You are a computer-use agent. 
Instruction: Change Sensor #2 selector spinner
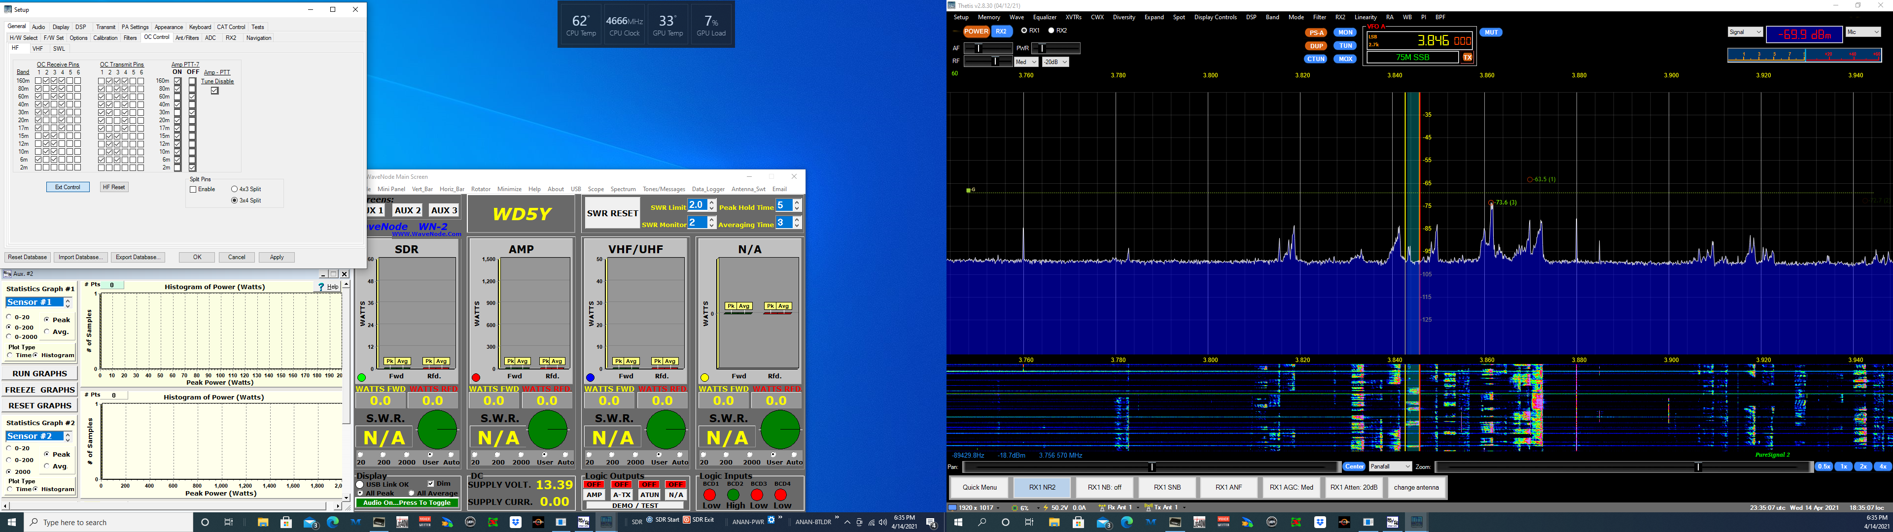point(68,436)
